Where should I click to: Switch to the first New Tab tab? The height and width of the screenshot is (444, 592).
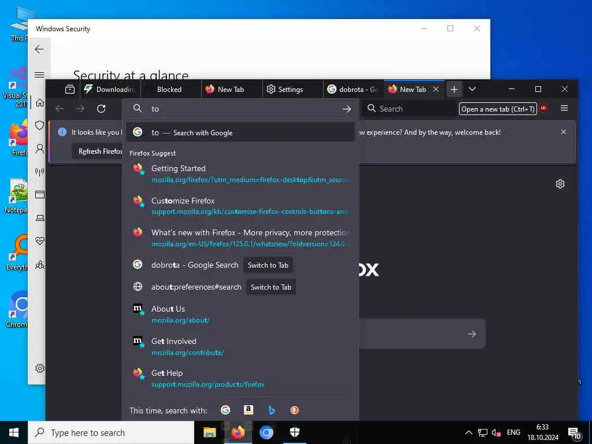pyautogui.click(x=232, y=90)
